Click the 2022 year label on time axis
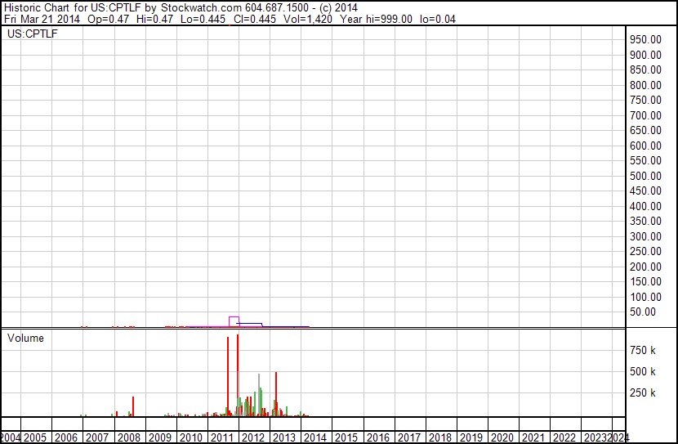Screen dimensions: 678x444 [564, 437]
